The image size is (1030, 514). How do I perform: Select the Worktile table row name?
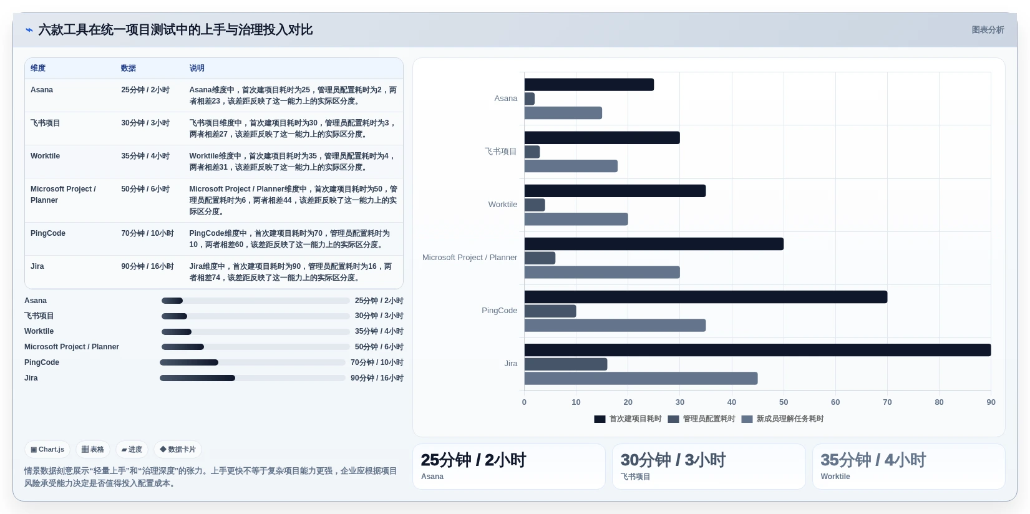point(45,156)
